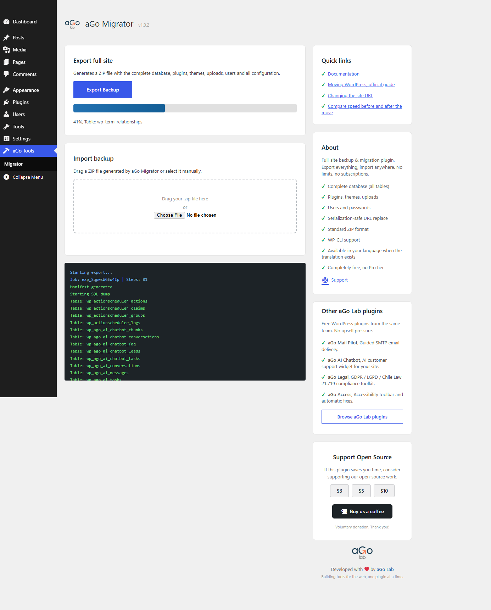The height and width of the screenshot is (610, 491).
Task: Click the 'Export full site' heading
Action: (93, 61)
